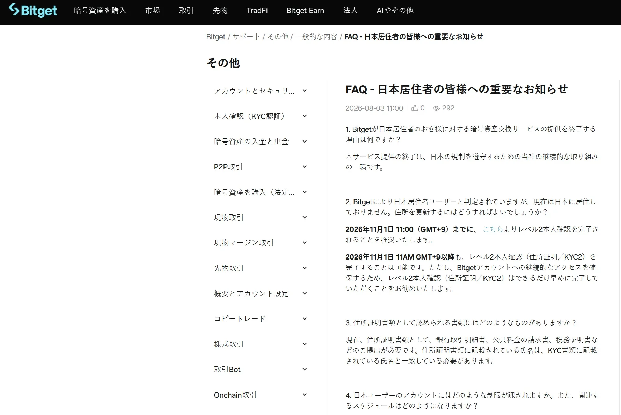
Task: Open the 暗号資産を購入 menu
Action: pos(100,10)
